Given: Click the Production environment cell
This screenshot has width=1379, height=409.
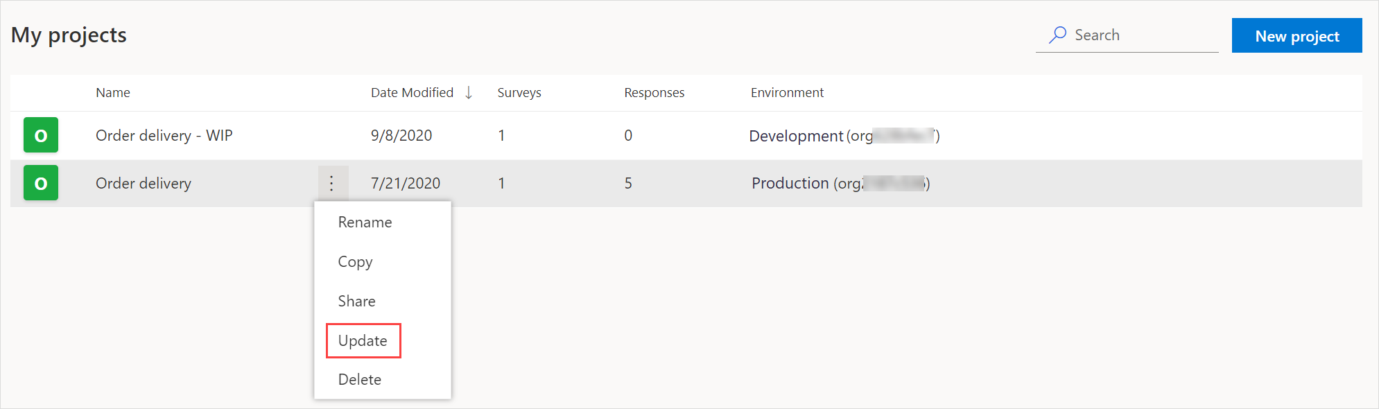Looking at the screenshot, I should point(840,183).
